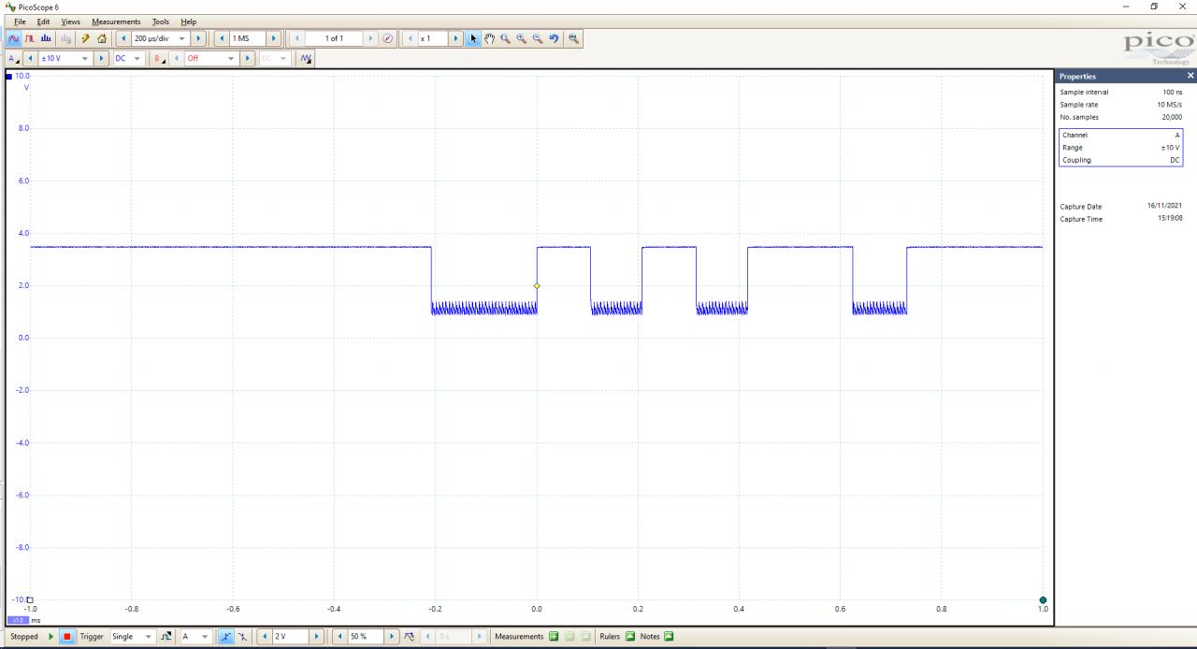Increase Channel B range with right arrow
The image size is (1197, 649).
[x=248, y=58]
